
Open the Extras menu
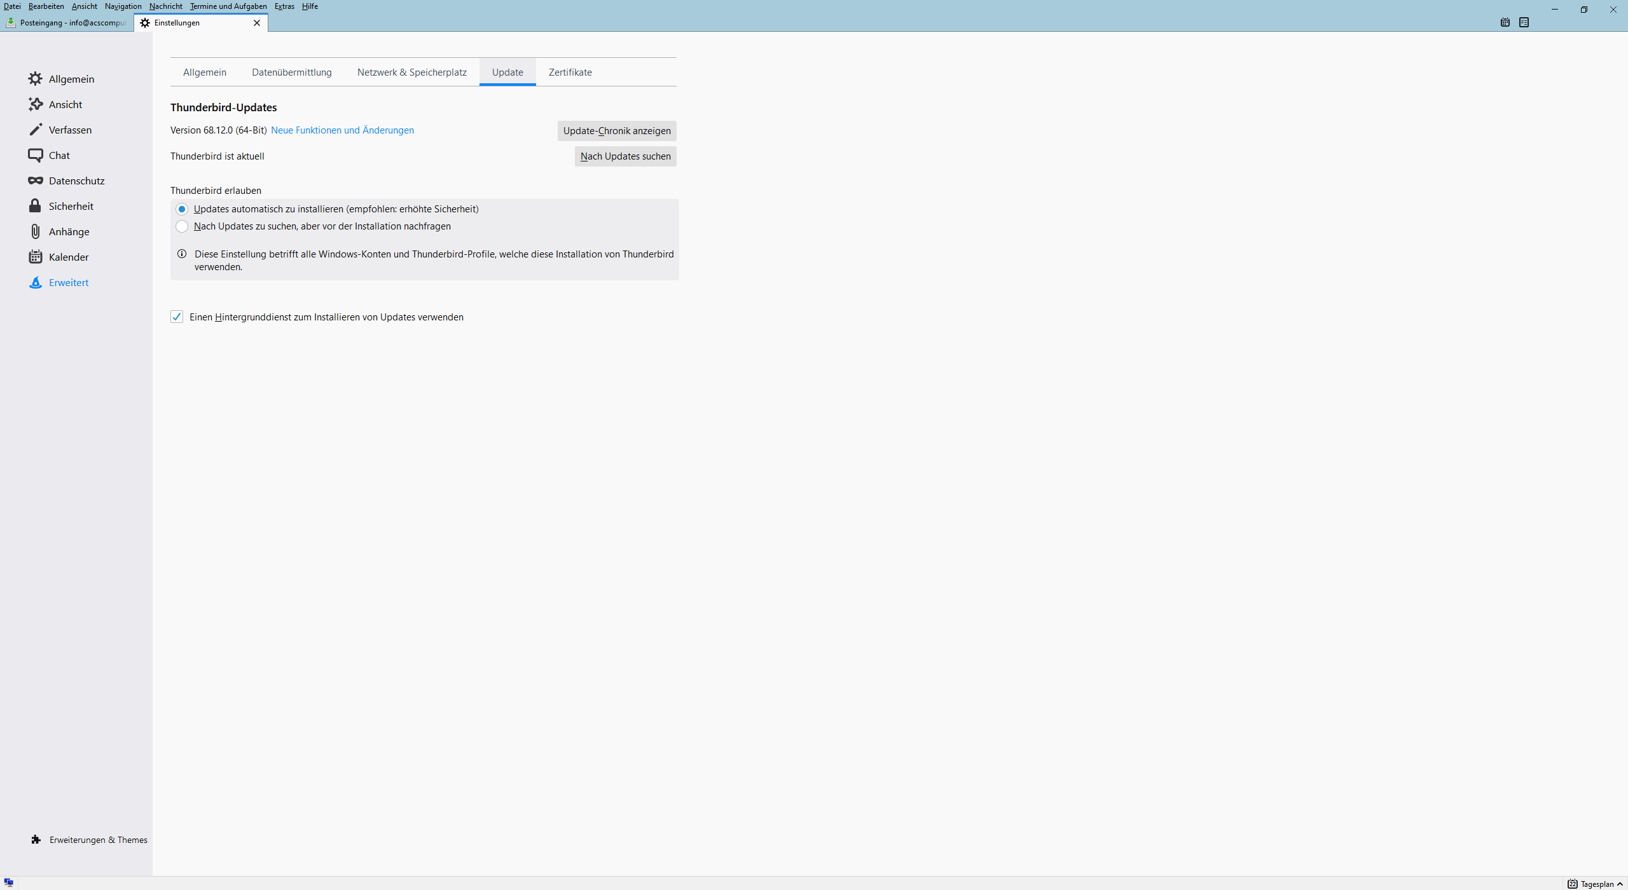click(x=284, y=6)
